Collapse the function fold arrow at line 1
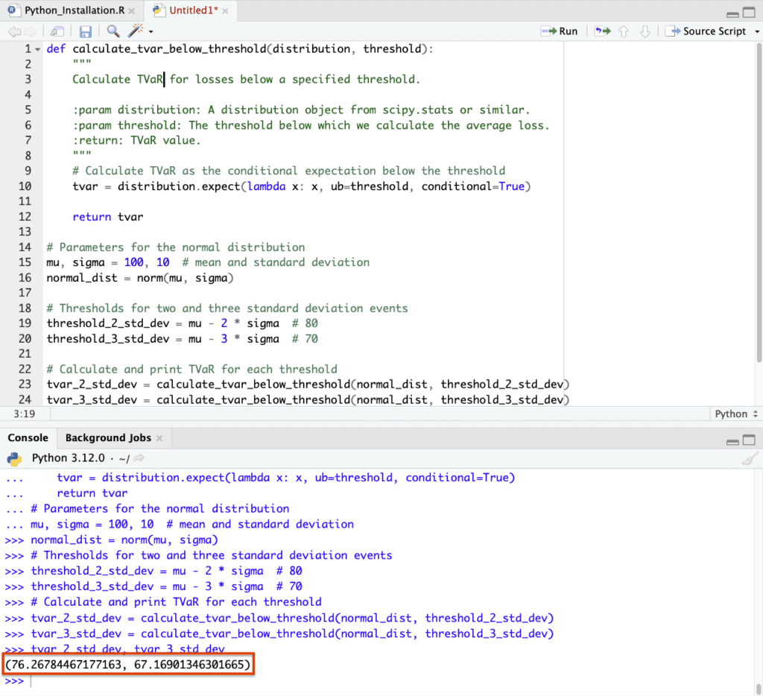763x696 pixels. (37, 49)
